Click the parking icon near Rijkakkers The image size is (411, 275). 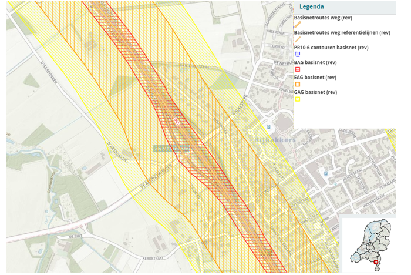point(268,126)
